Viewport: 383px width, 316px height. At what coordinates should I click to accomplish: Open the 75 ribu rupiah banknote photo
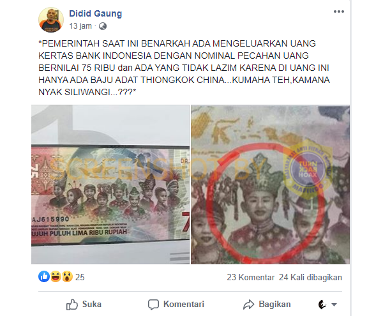110,184
